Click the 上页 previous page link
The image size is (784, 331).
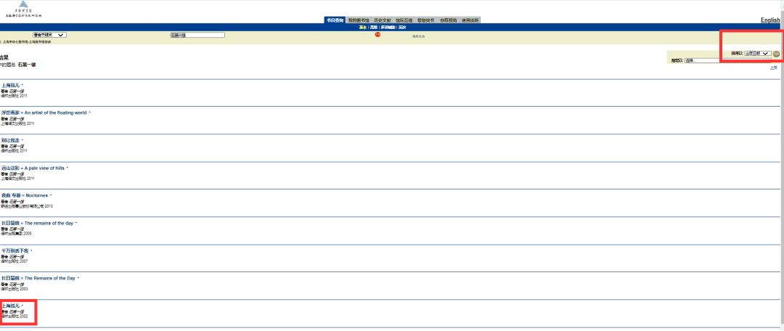773,68
